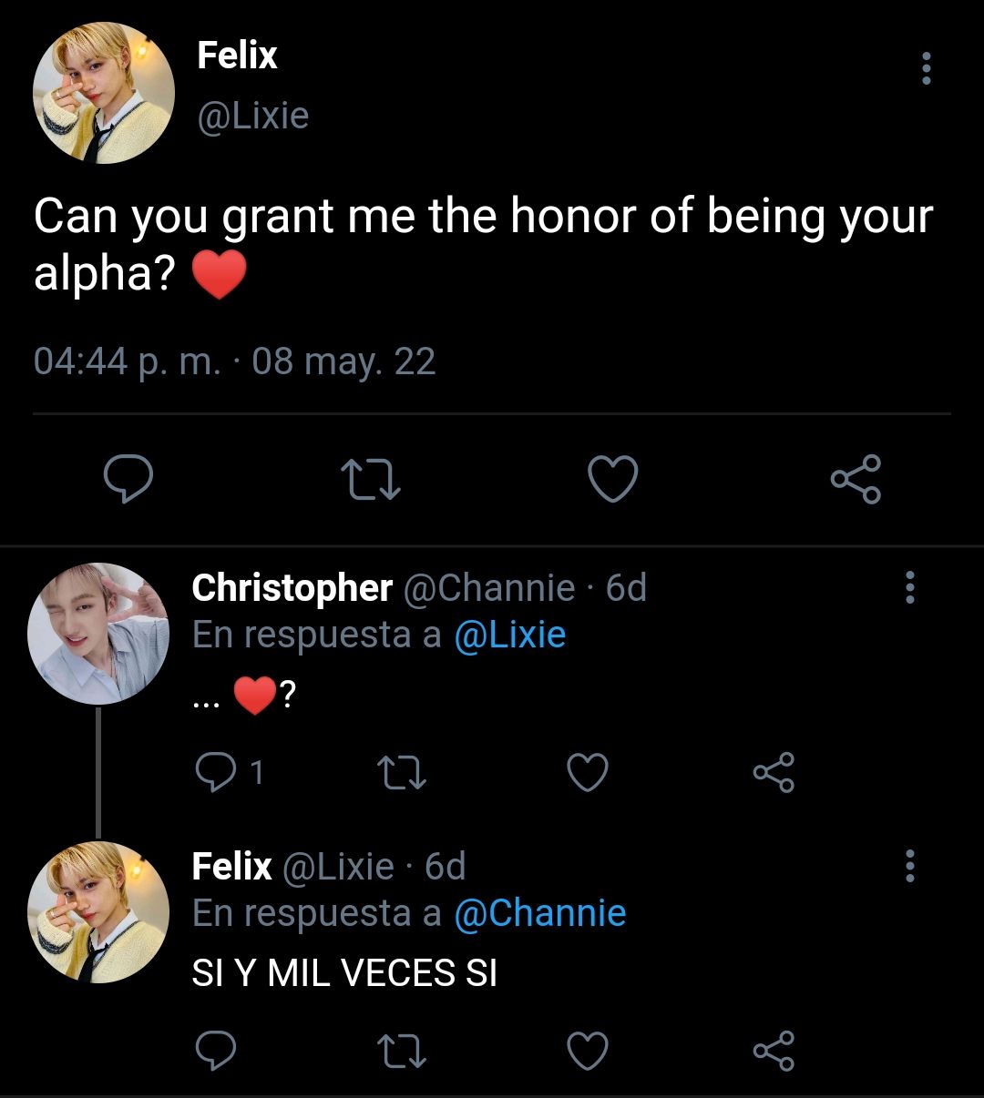This screenshot has height=1098, width=984.
Task: Reply to Felix's SI Y MIL VECES SI tweet
Action: click(x=216, y=1050)
